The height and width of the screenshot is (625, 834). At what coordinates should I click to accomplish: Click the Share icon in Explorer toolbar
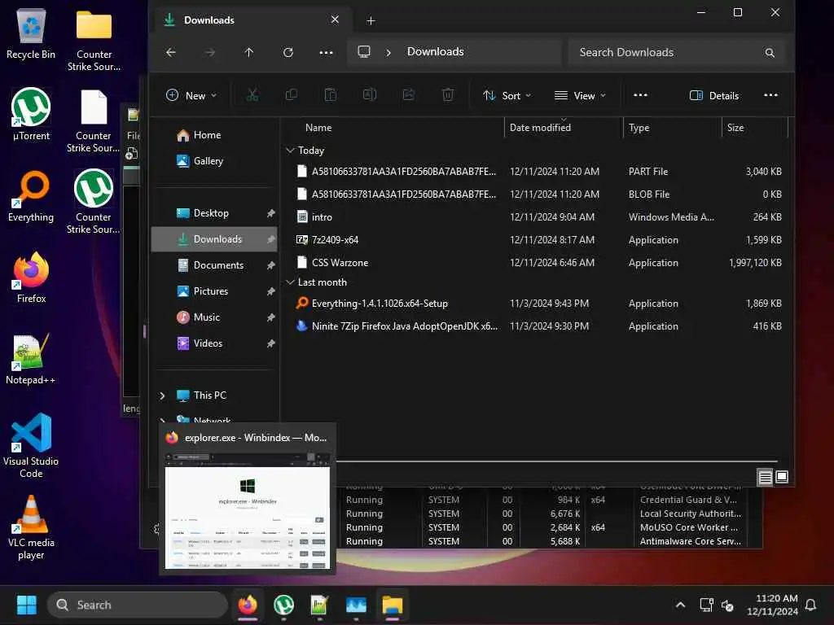click(409, 95)
